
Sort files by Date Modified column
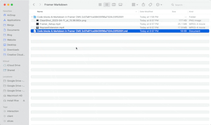(146, 12)
